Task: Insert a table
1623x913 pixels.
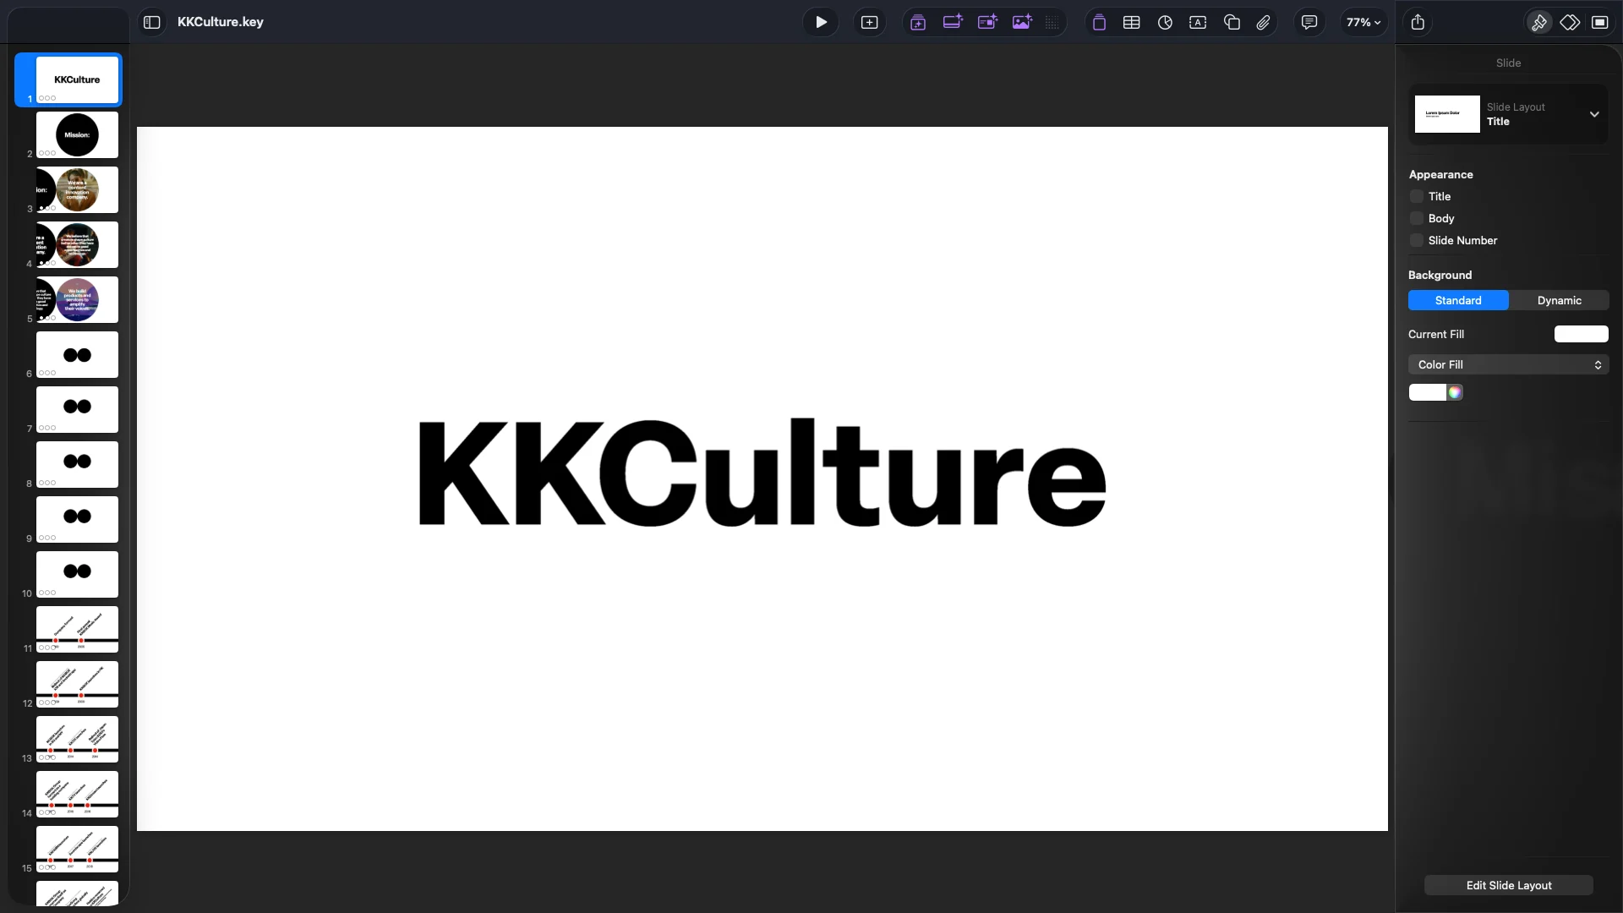Action: (1131, 23)
